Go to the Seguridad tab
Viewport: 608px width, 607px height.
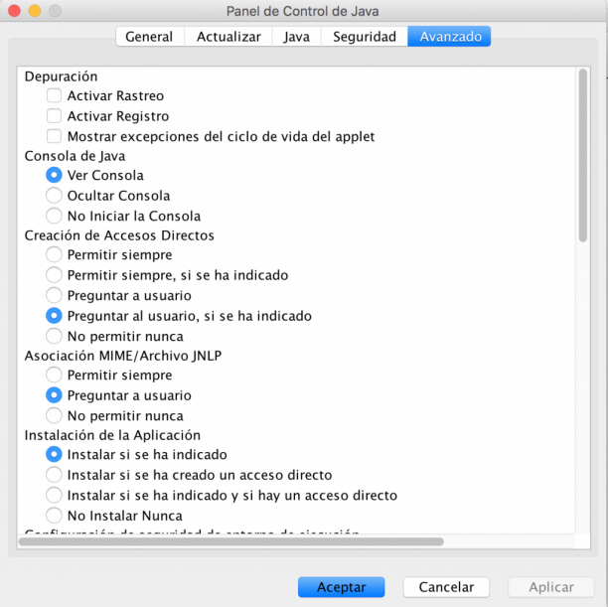[364, 37]
